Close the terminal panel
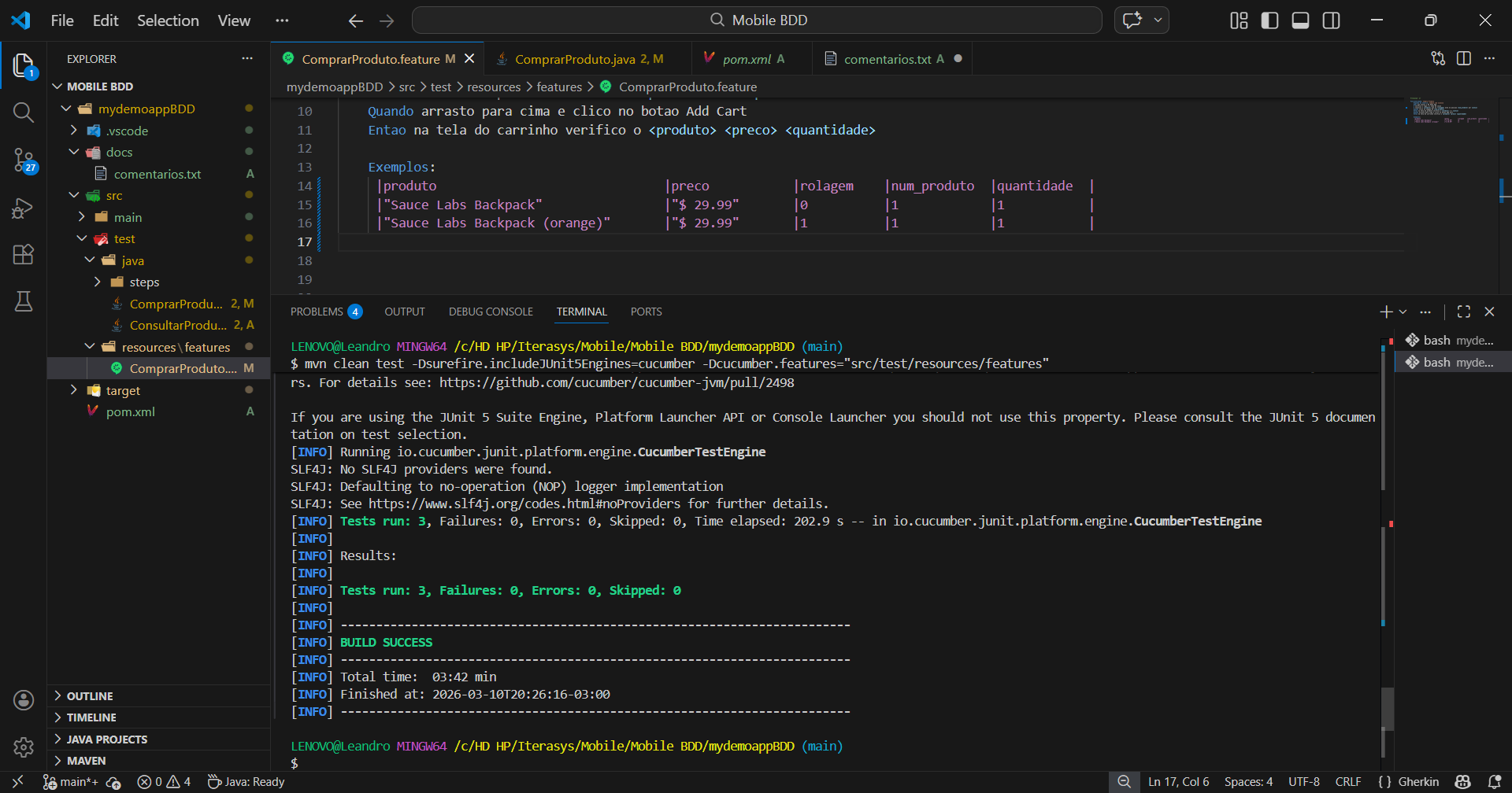The height and width of the screenshot is (793, 1512). point(1489,312)
